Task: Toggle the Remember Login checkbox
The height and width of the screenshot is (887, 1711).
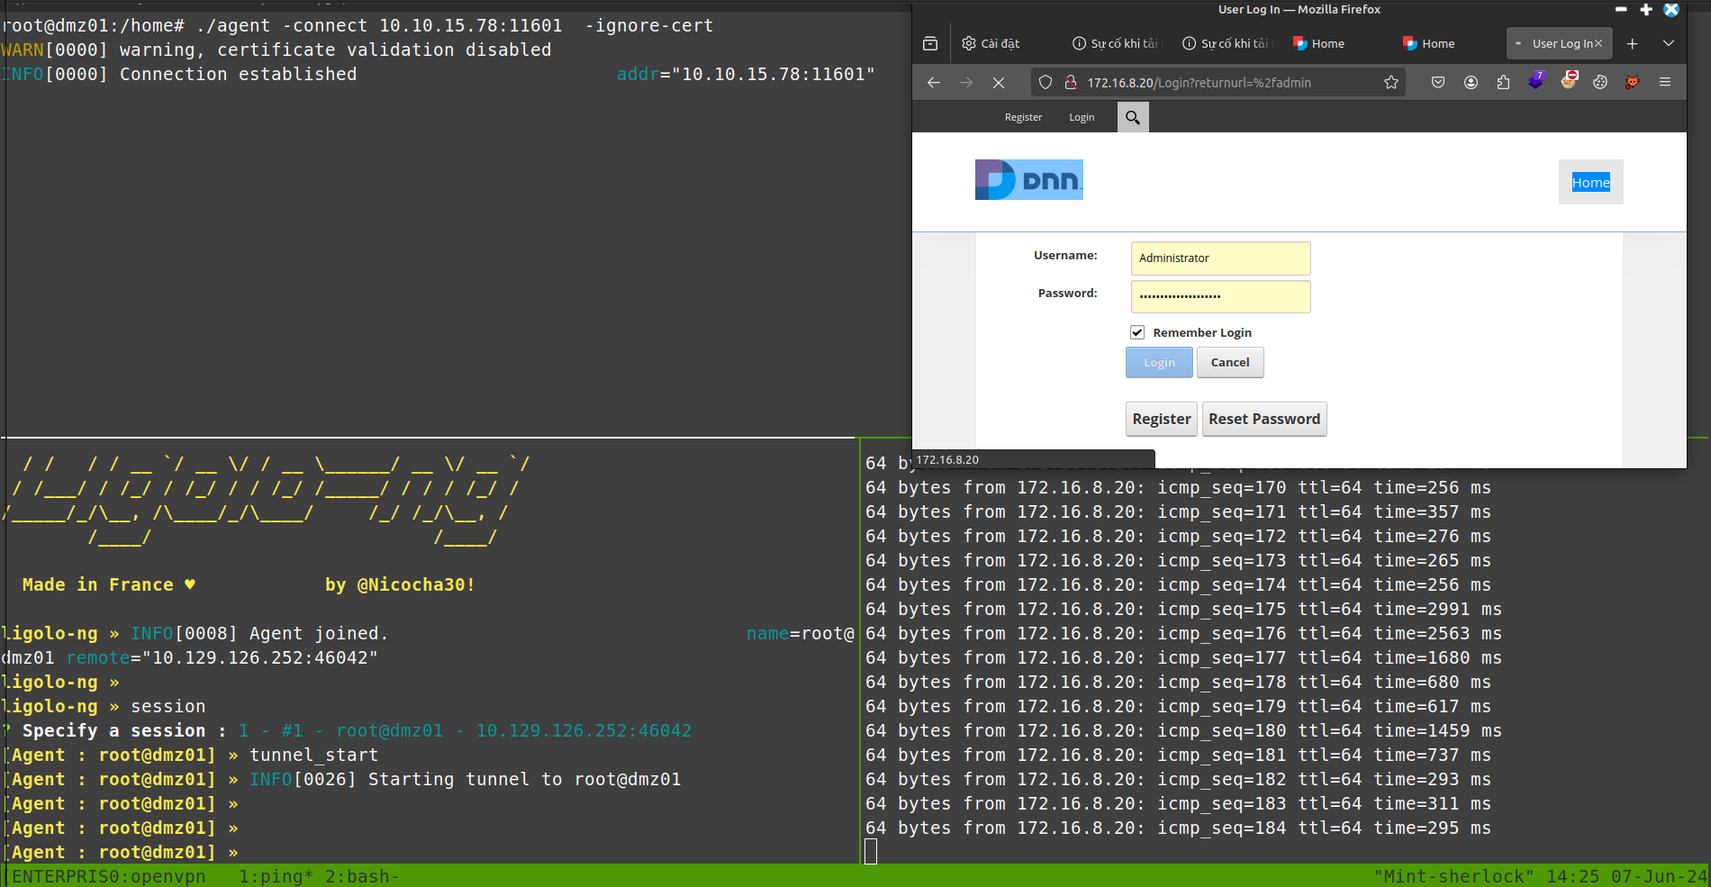Action: [1137, 332]
